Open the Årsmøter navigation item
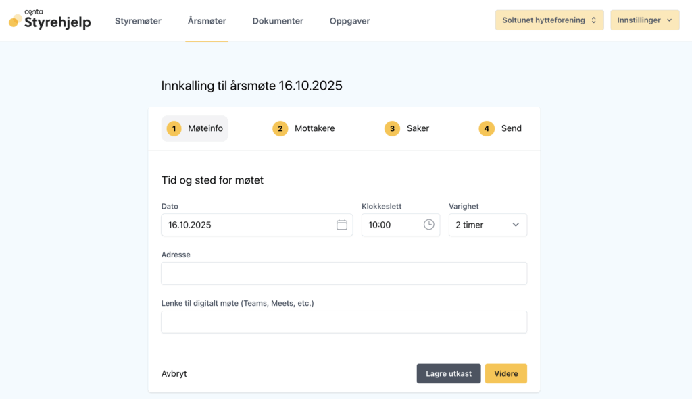Viewport: 692px width, 399px height. click(x=207, y=21)
